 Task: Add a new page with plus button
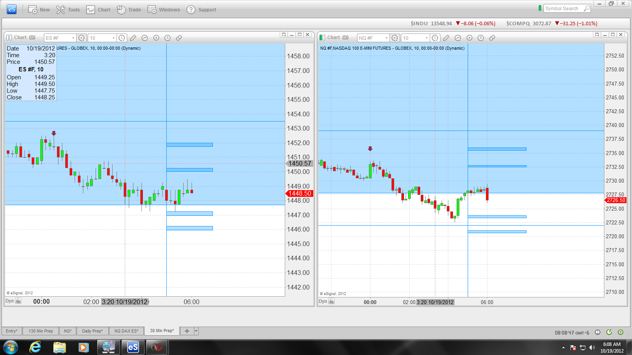[x=187, y=331]
